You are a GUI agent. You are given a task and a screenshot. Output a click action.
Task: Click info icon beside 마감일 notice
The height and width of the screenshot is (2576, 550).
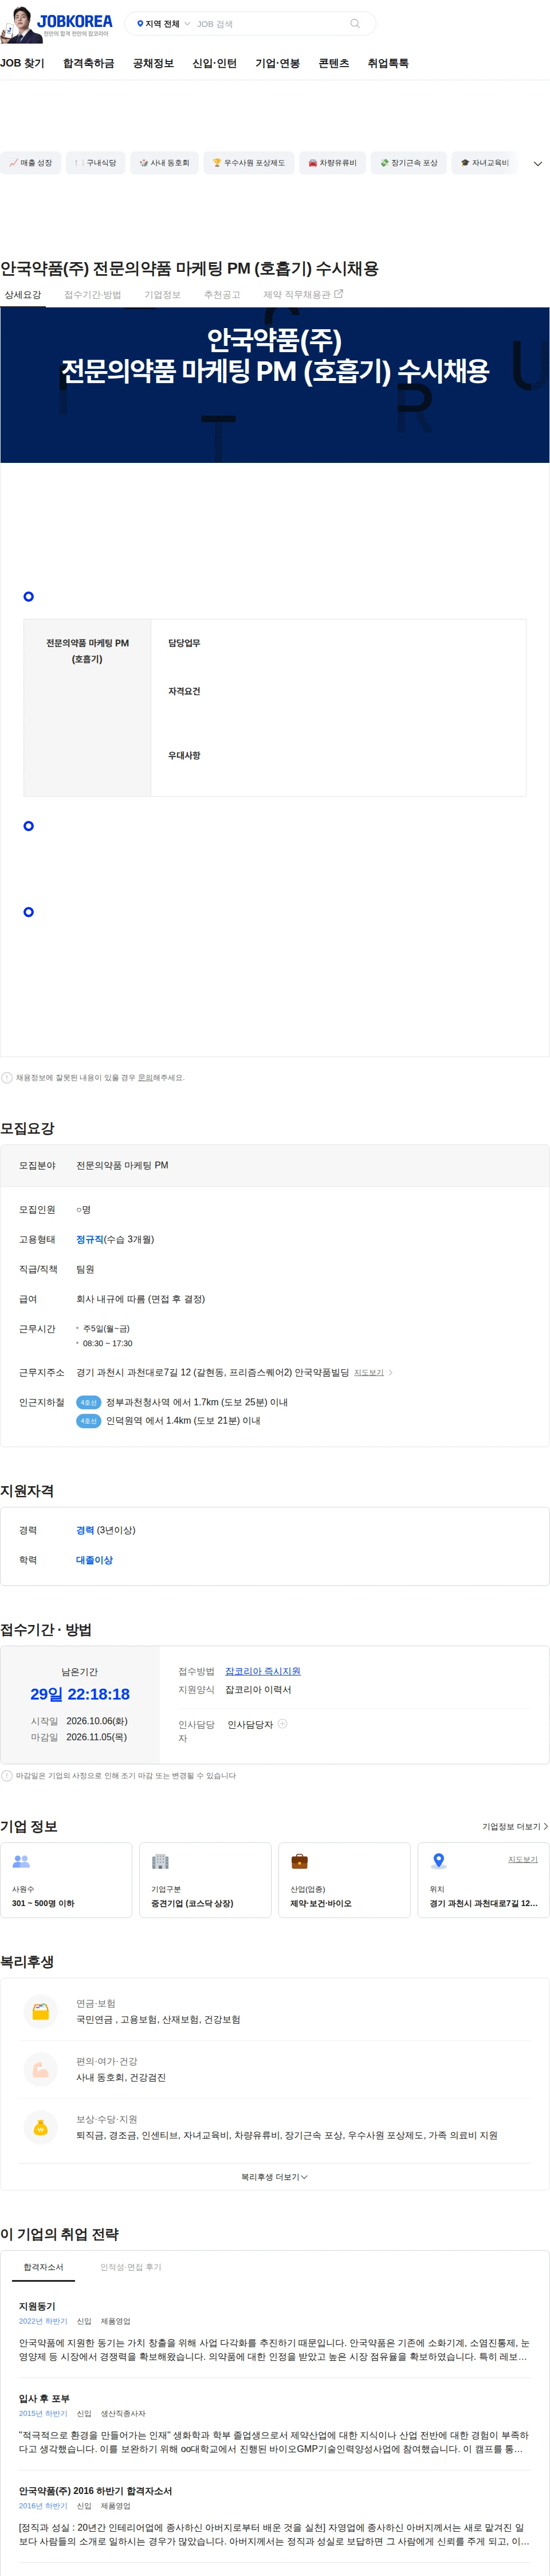pos(7,1776)
